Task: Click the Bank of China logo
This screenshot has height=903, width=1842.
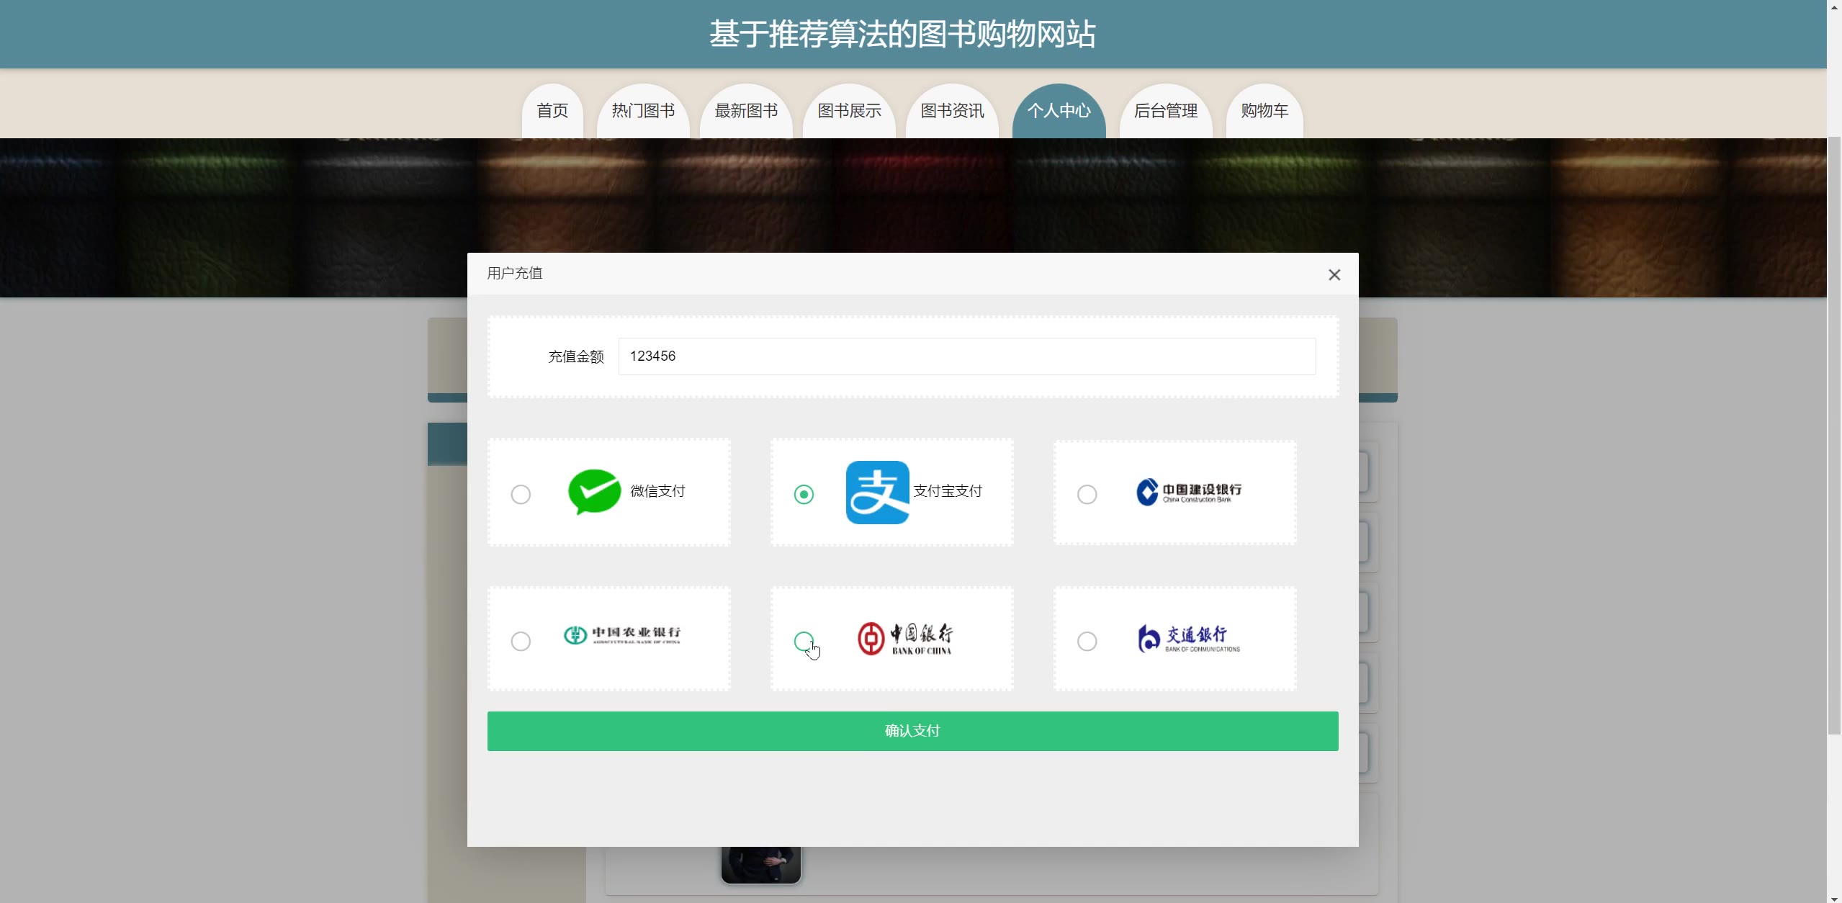Action: click(905, 639)
